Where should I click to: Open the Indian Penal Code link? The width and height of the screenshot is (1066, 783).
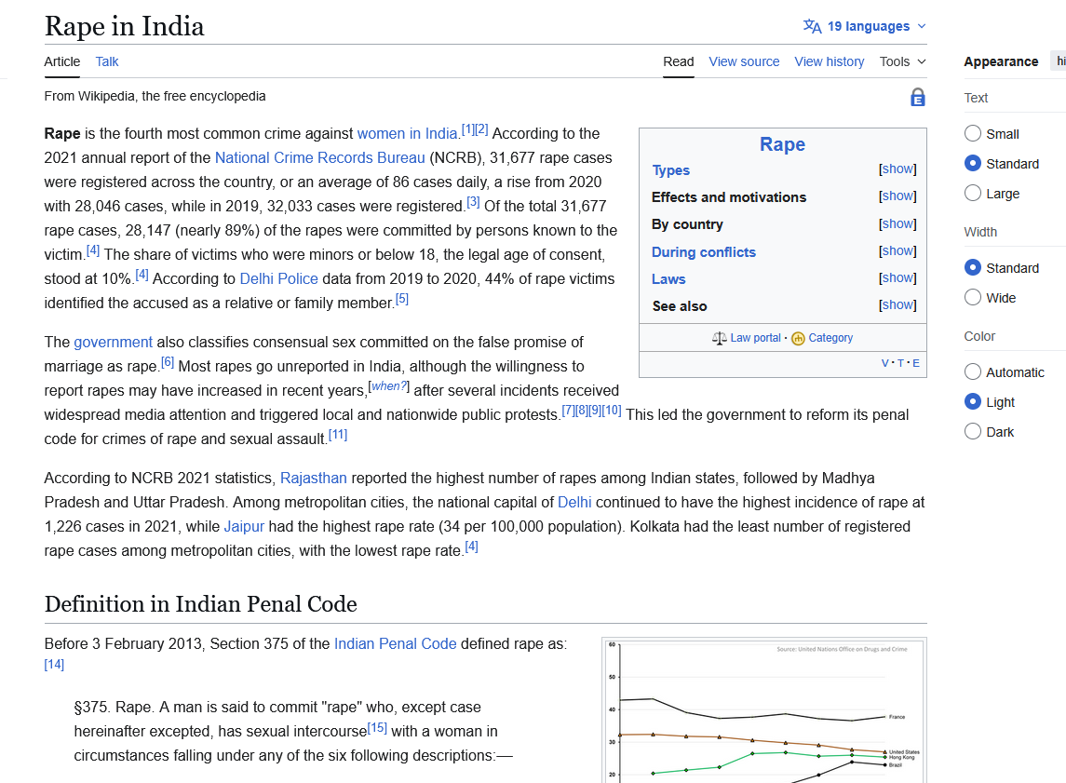[x=395, y=643]
